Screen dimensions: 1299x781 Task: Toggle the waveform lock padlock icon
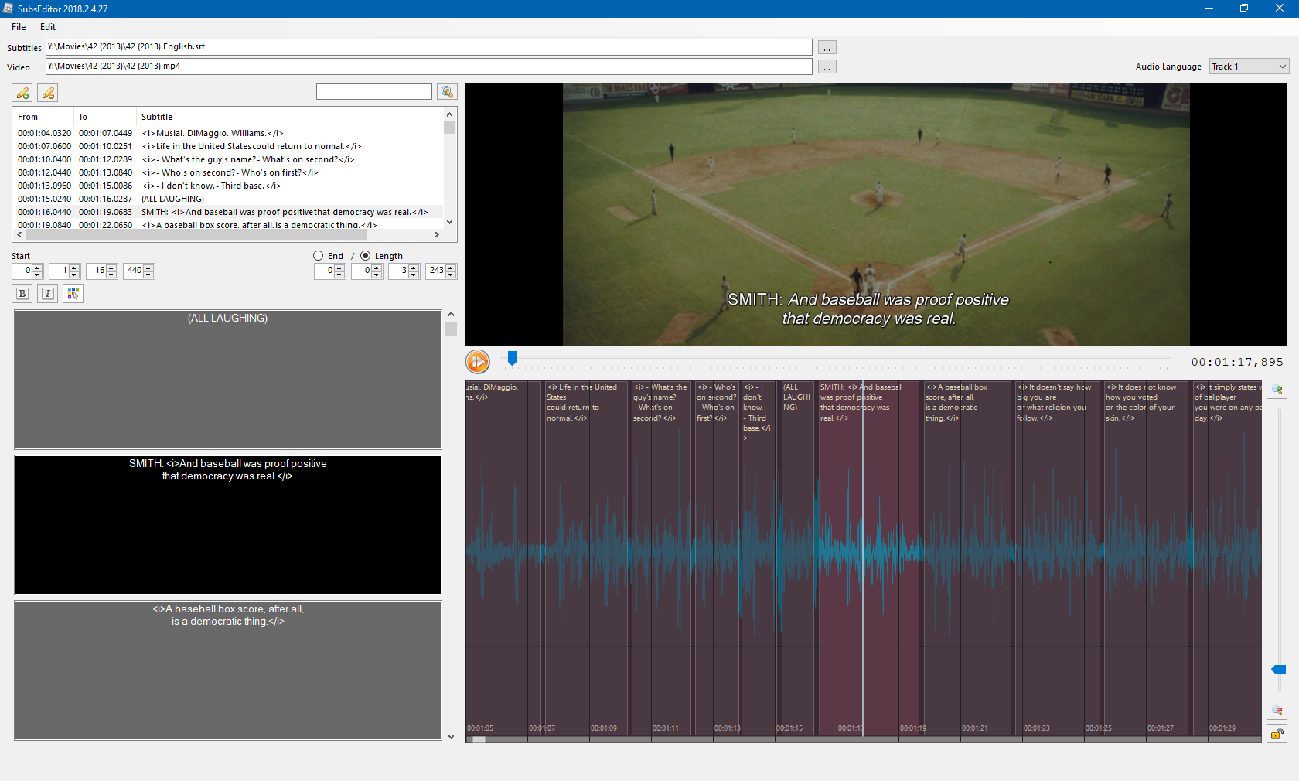[1277, 735]
